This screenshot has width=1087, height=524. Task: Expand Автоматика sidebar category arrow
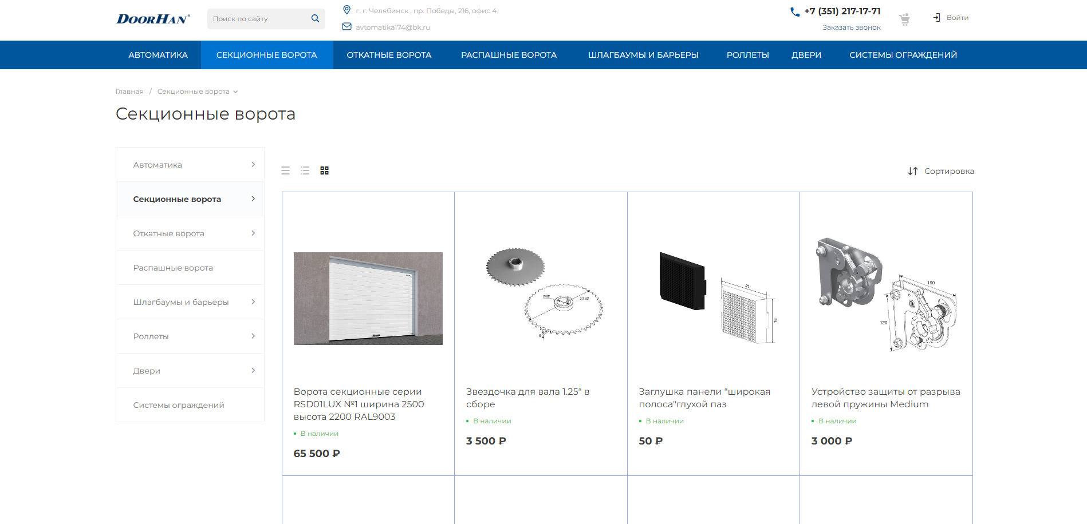253,165
